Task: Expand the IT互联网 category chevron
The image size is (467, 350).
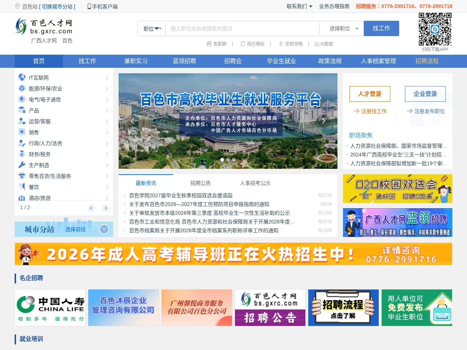Action: 107,78
